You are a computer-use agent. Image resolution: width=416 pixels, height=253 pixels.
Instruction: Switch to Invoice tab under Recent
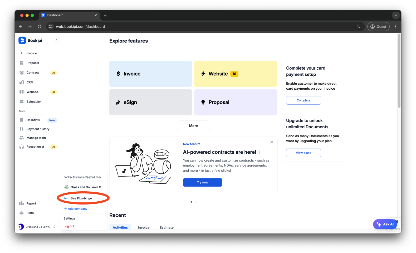[144, 227]
